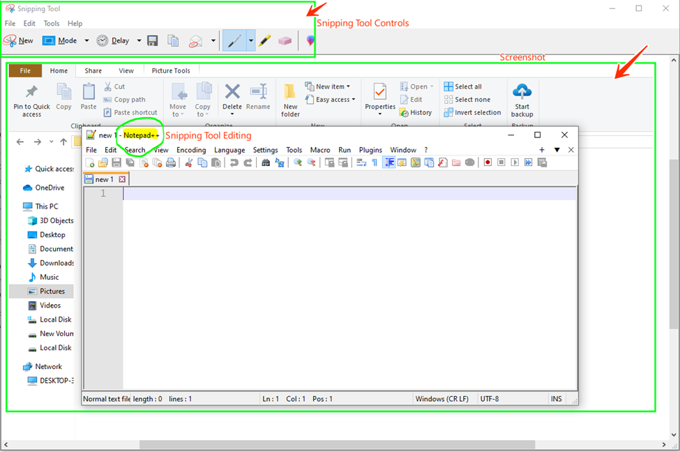Click Invert selection in Explorer ribbon
The width and height of the screenshot is (680, 452).
(472, 112)
